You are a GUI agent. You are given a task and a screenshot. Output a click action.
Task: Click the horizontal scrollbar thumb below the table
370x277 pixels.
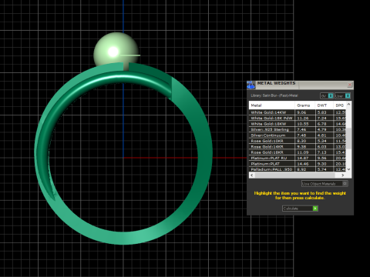click(295, 175)
